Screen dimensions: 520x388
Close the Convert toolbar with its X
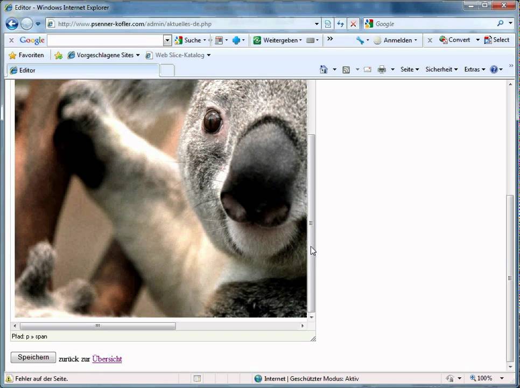(x=430, y=40)
